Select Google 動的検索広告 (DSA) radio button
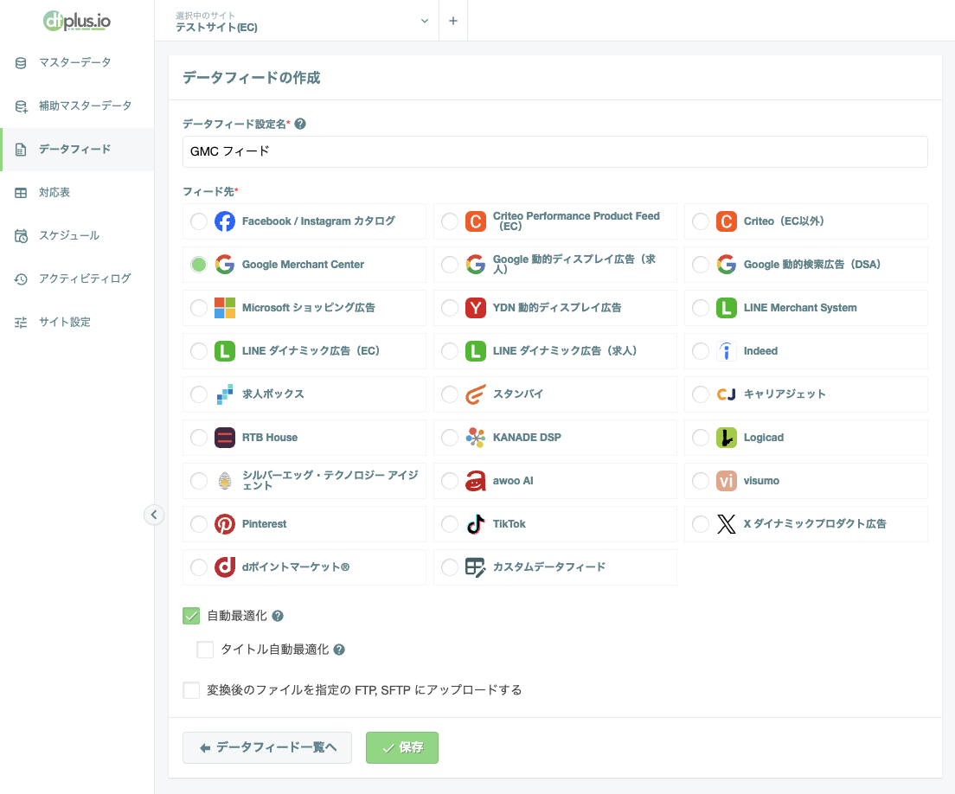 tap(701, 265)
